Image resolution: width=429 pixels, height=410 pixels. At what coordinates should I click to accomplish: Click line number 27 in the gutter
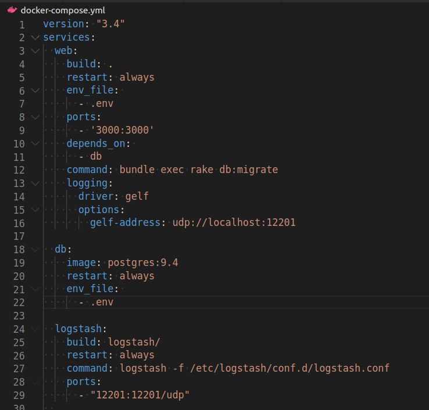[19, 369]
